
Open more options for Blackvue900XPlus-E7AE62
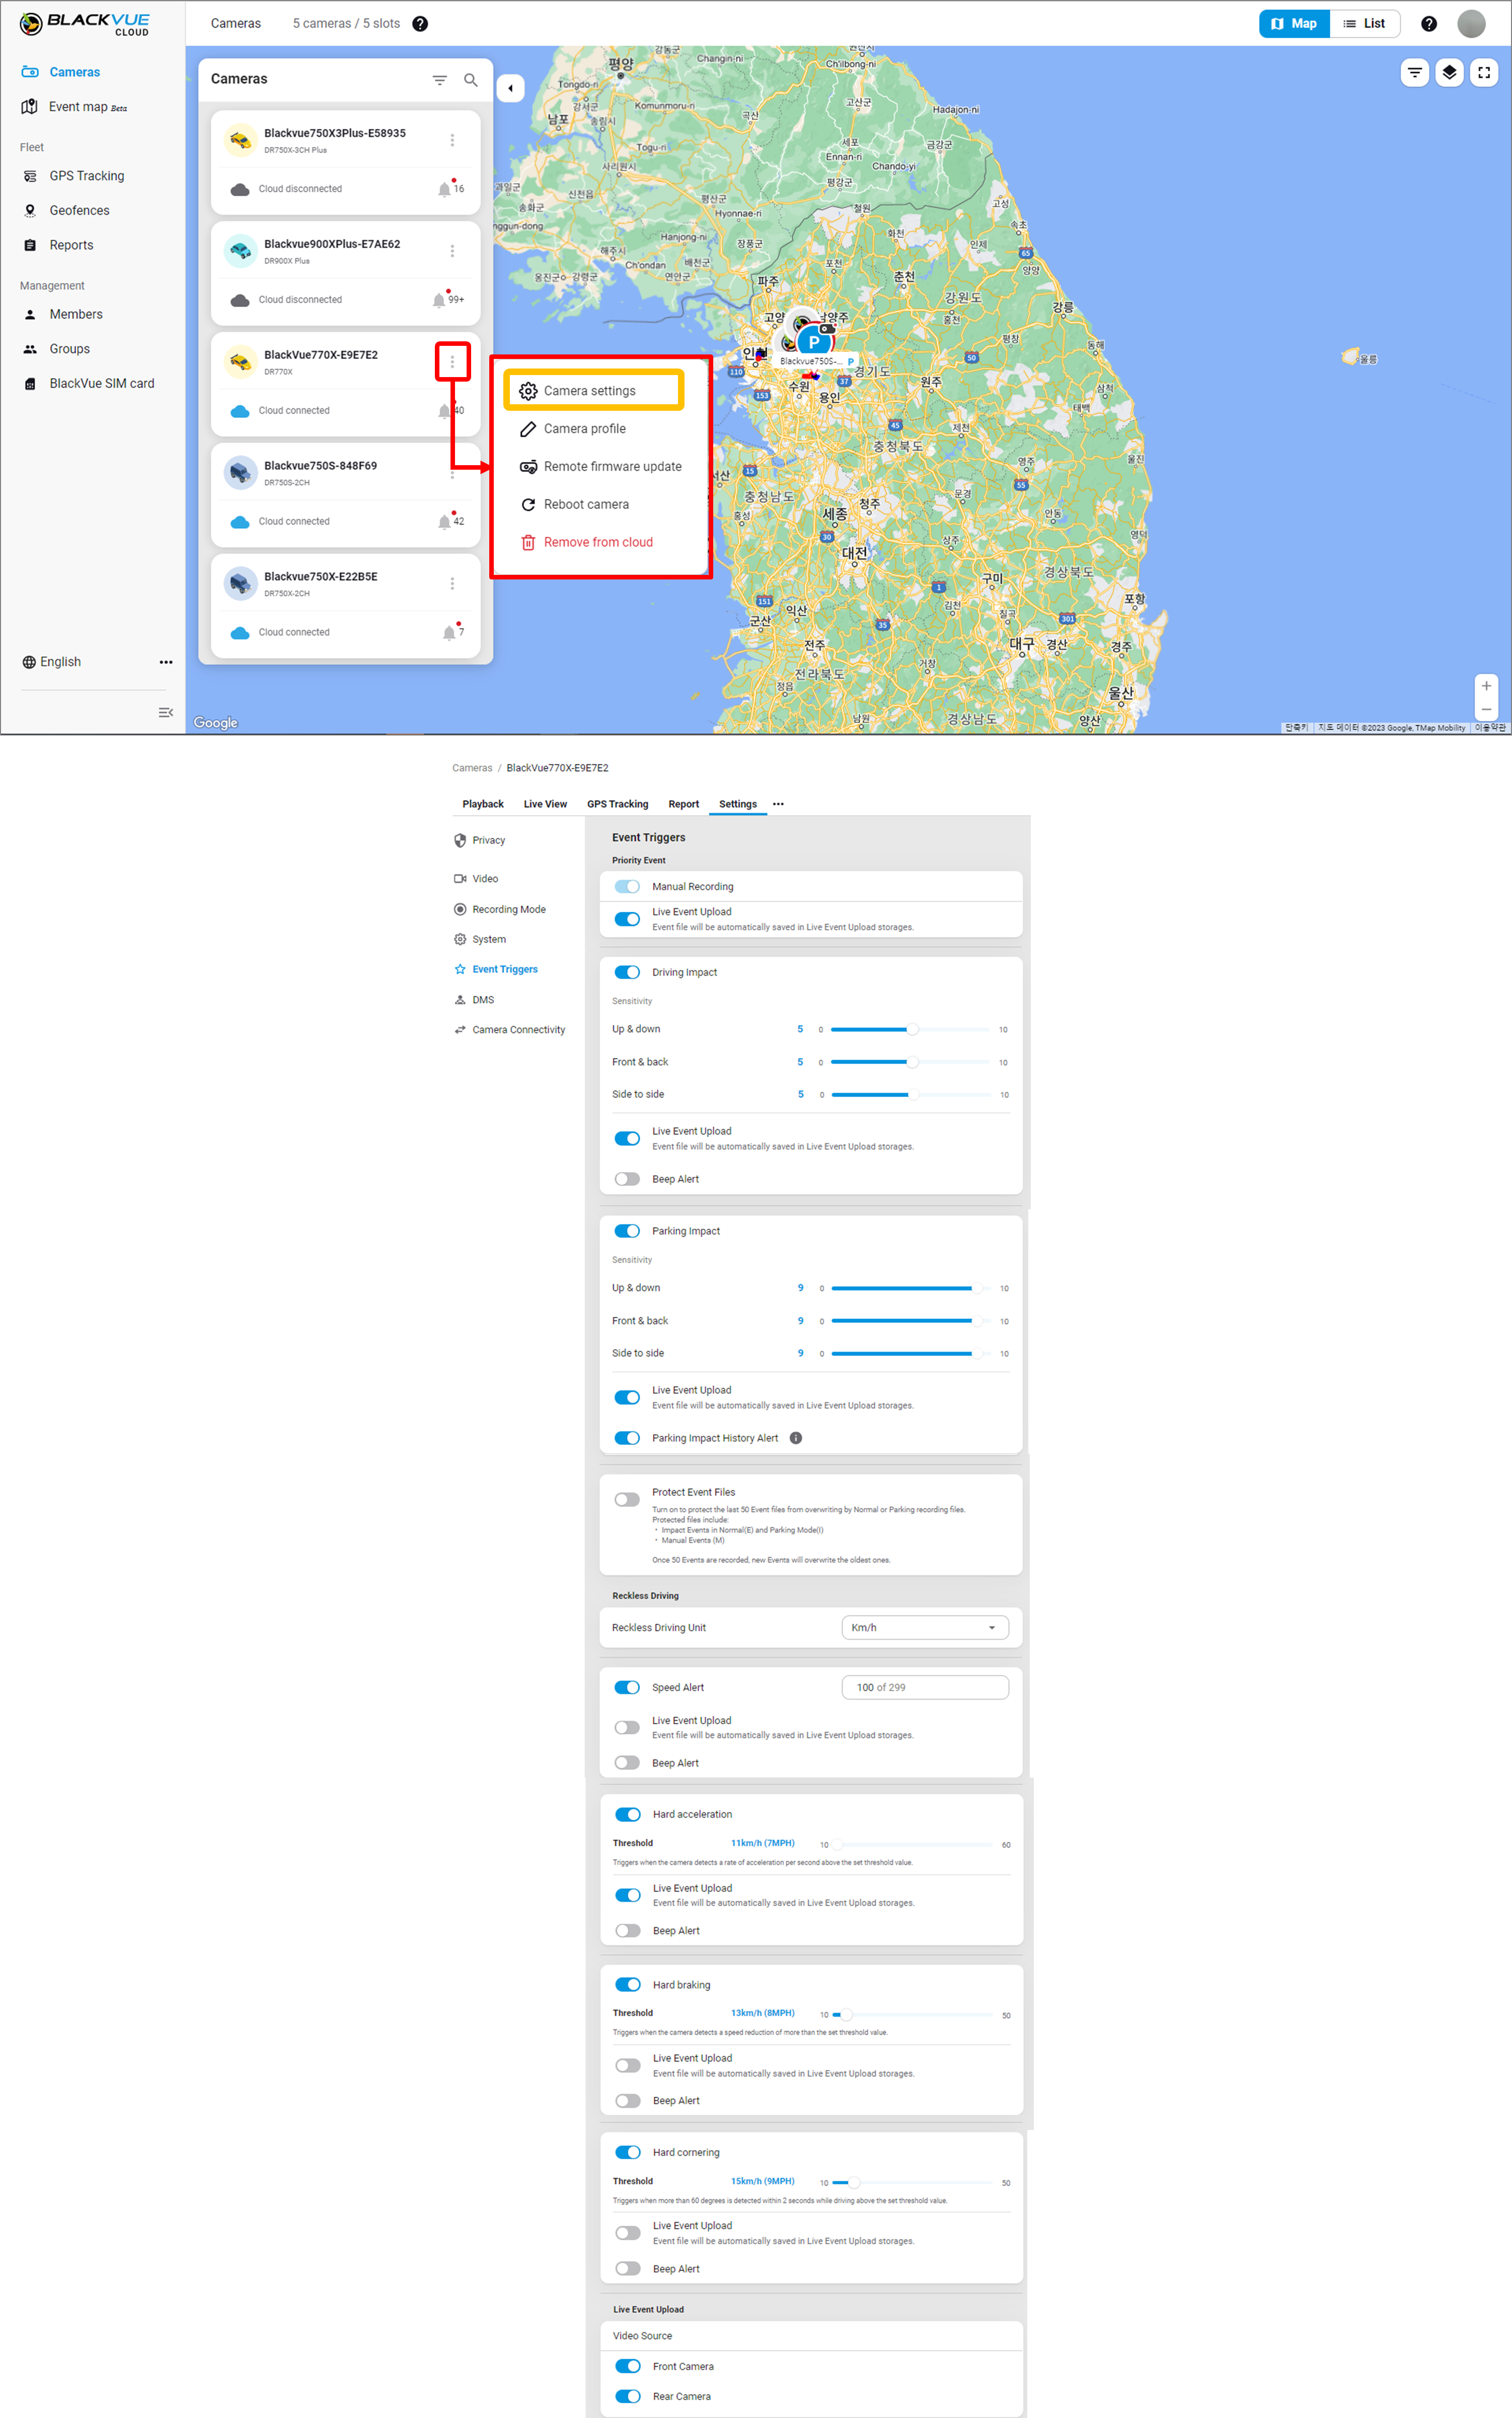452,251
